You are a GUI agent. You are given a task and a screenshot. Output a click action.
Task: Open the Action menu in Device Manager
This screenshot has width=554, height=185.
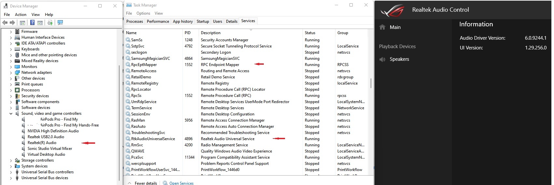pos(21,15)
